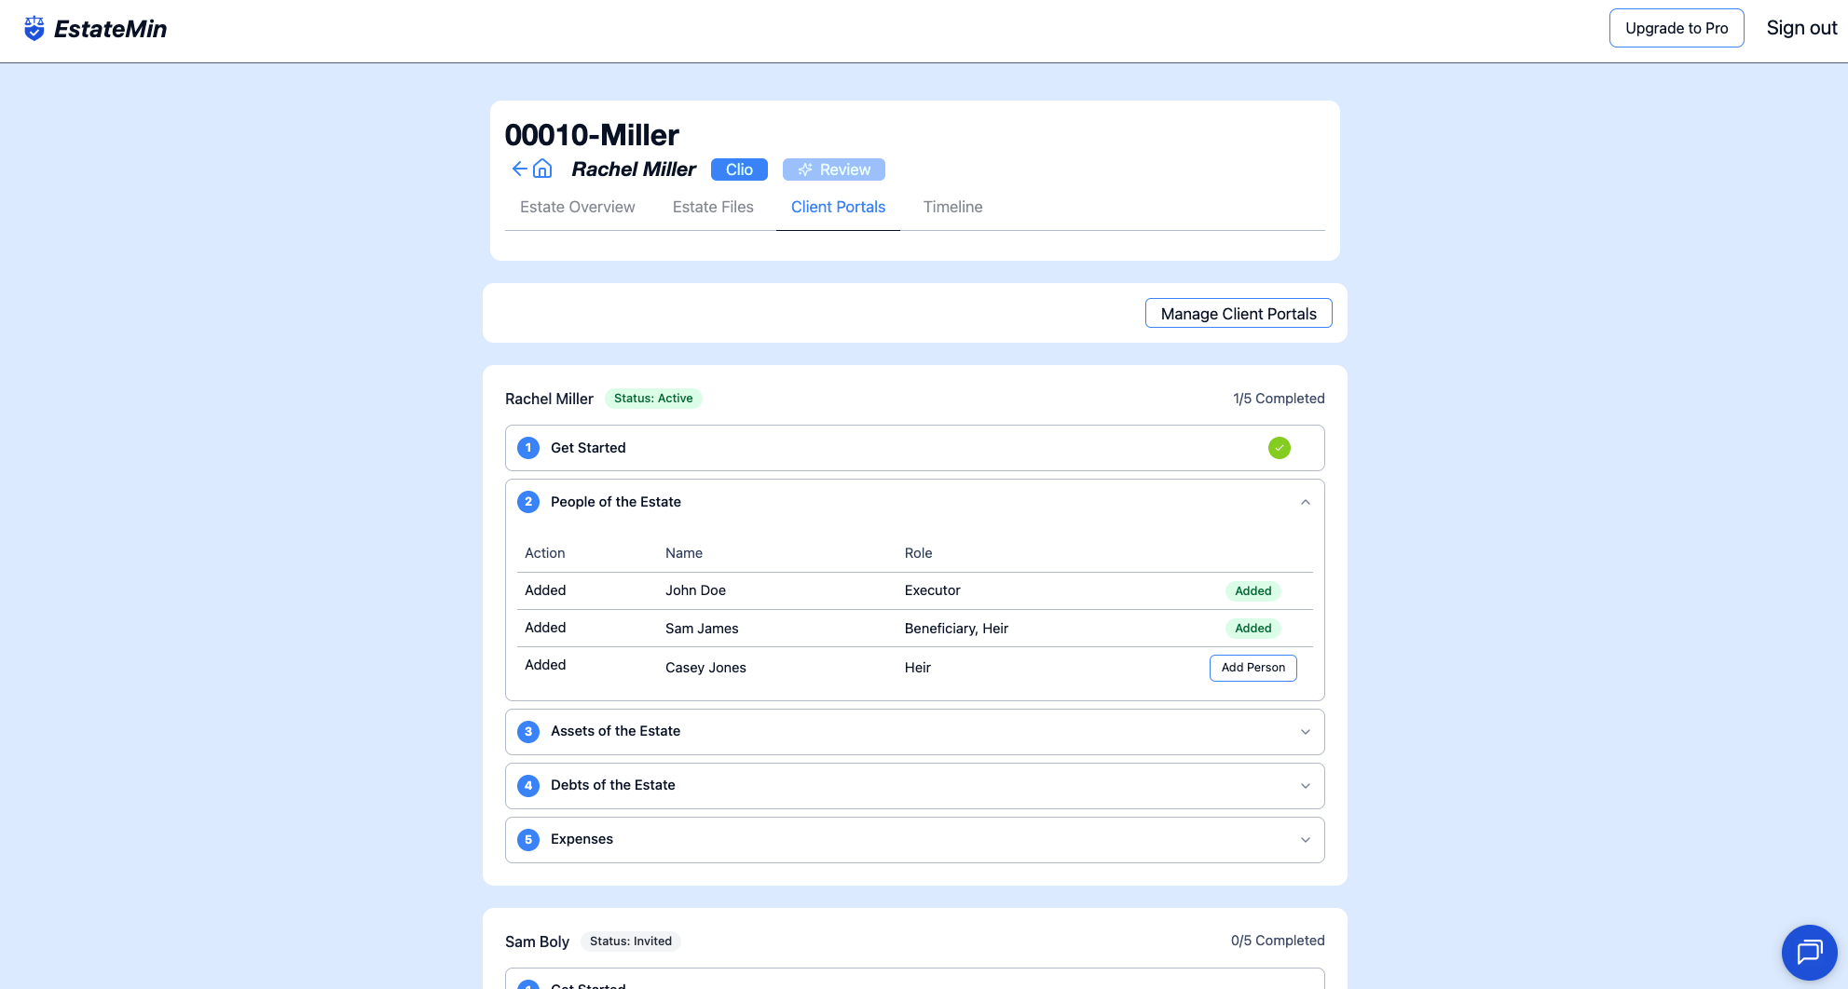Expand the Assets of the Estate section

click(1305, 732)
